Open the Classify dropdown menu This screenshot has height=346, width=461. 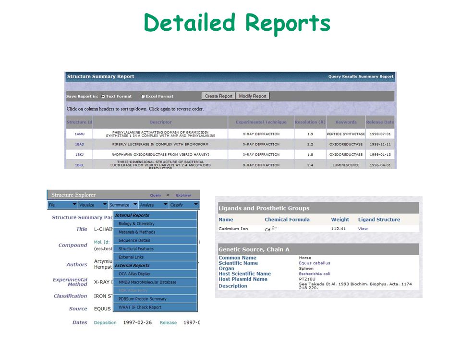coord(184,205)
